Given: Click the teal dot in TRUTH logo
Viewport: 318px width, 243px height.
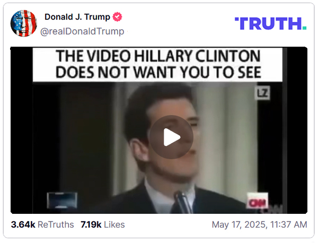Looking at the screenshot, I should pyautogui.click(x=304, y=28).
